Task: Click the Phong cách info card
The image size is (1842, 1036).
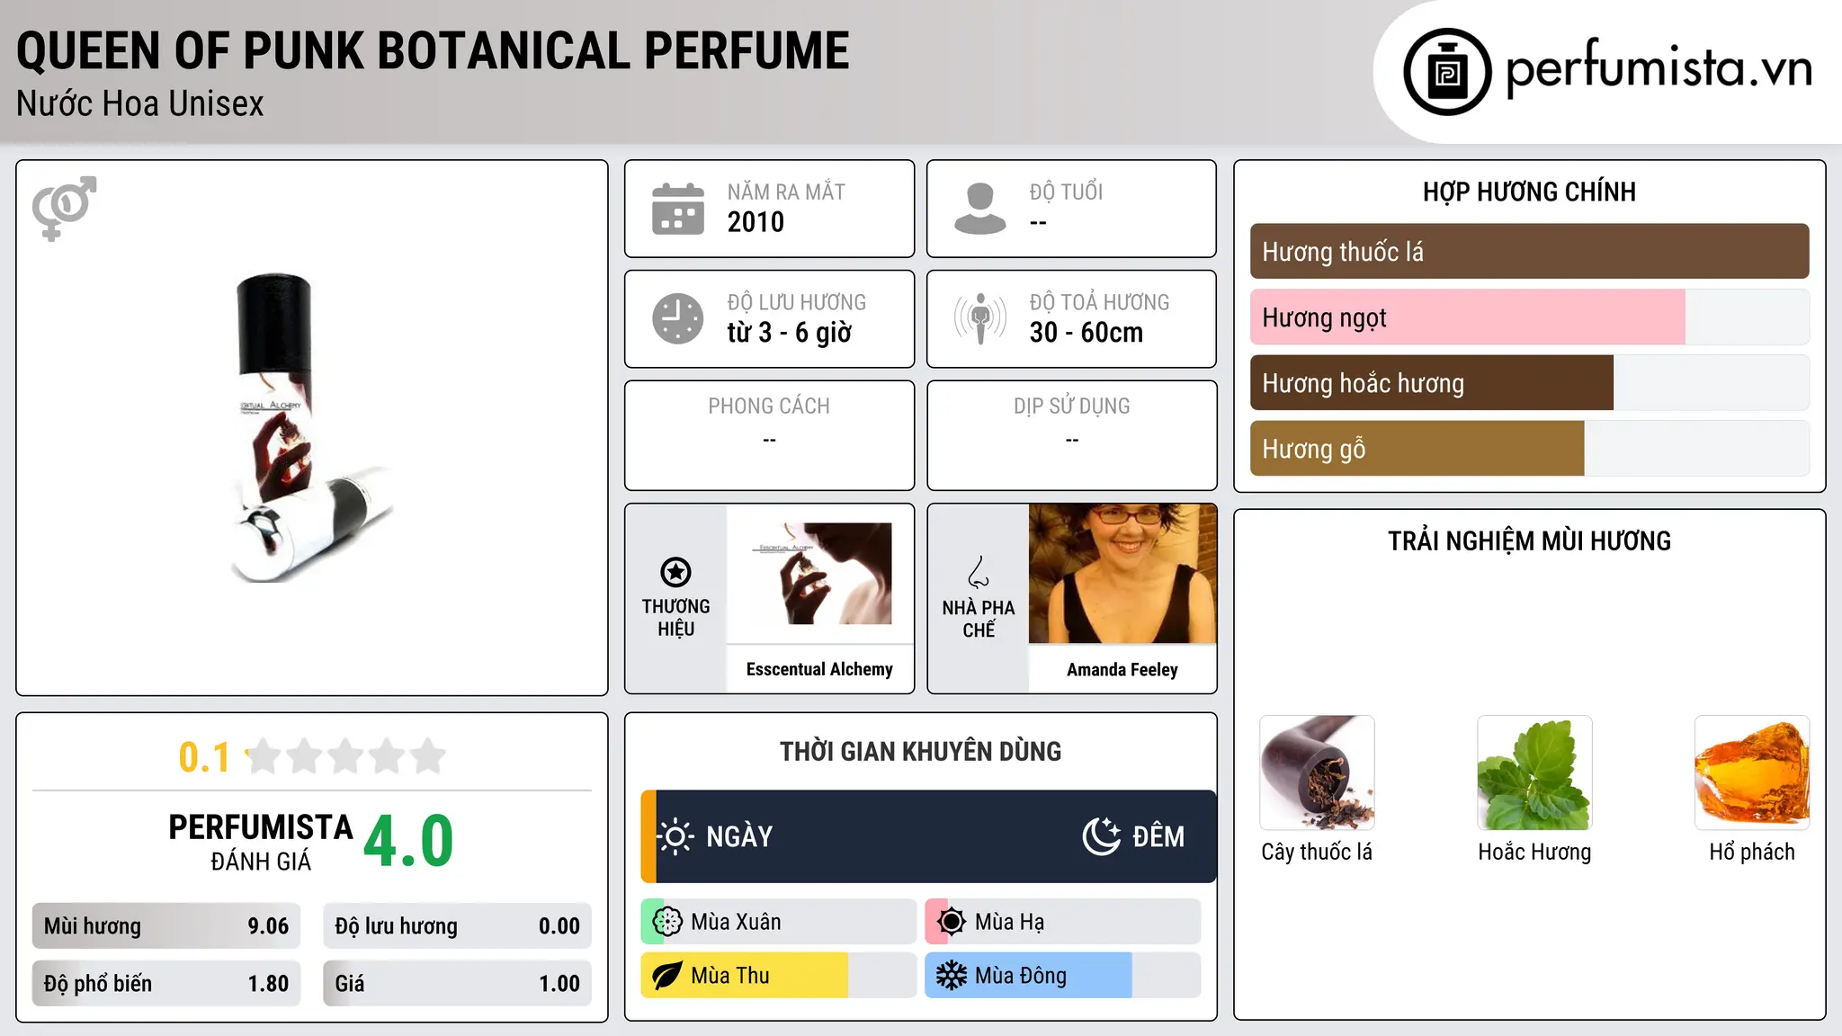Action: (x=769, y=435)
